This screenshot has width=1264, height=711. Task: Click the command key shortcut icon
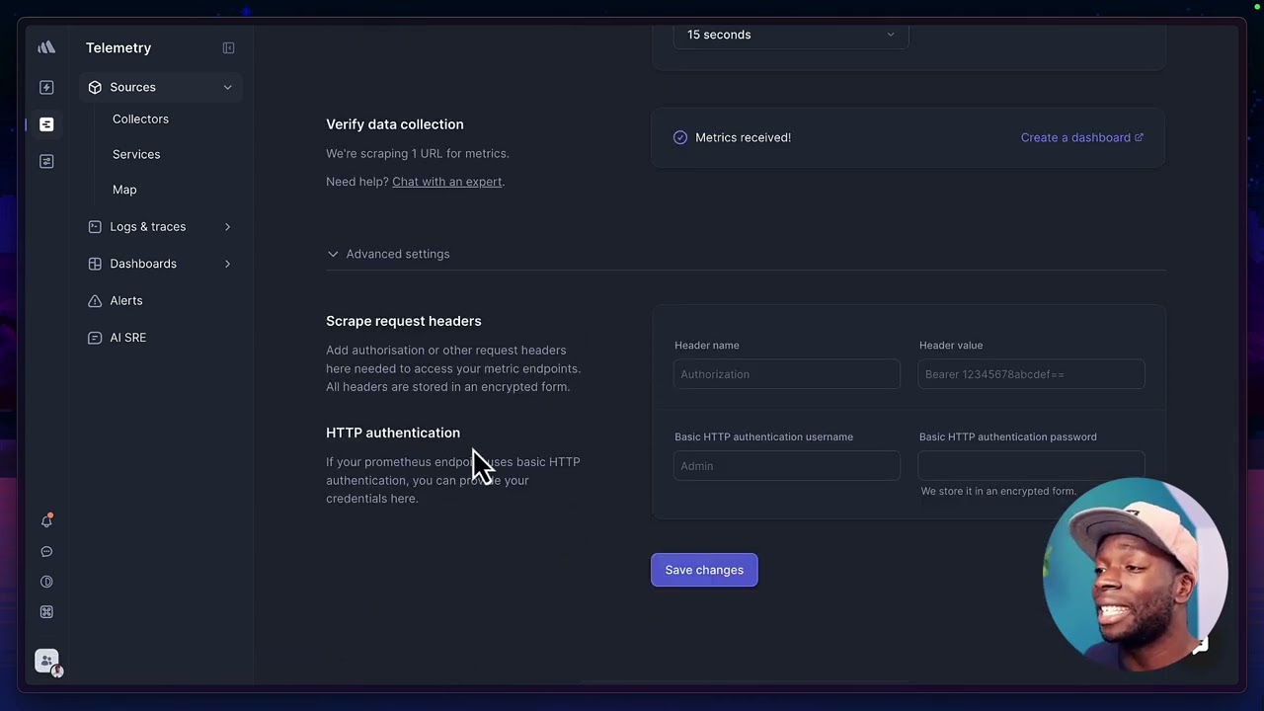46,612
